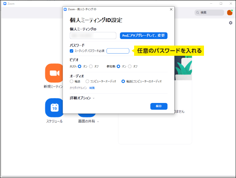
Task: Set host video to On
Action: [80, 66]
